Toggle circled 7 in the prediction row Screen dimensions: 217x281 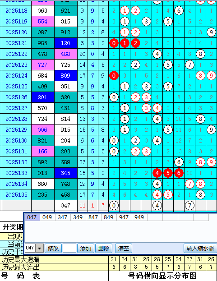point(189,205)
